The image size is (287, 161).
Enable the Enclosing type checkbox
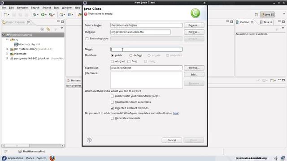click(87, 39)
